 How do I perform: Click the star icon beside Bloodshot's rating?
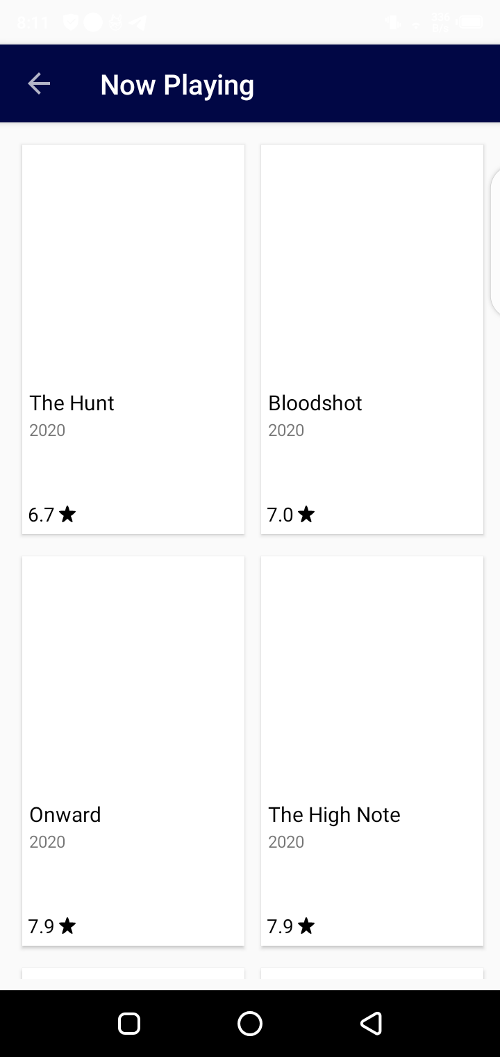click(306, 515)
